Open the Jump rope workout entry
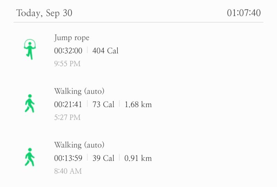Screen dimensions: 277x187 point(138,50)
